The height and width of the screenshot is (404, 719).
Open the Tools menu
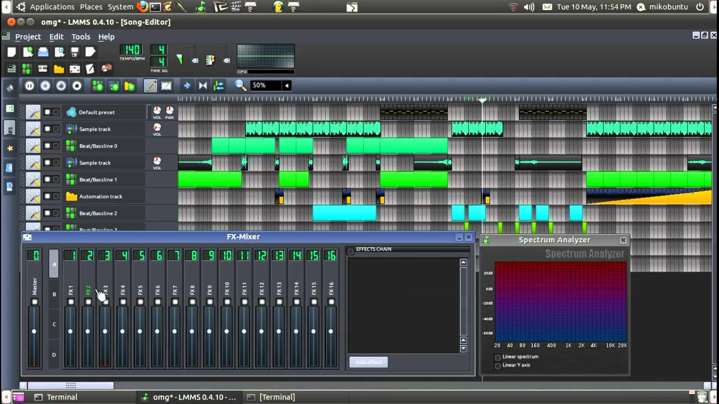click(80, 36)
